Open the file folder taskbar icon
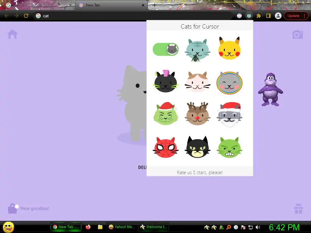Viewport: 311px width, 233px height. tap(100, 227)
